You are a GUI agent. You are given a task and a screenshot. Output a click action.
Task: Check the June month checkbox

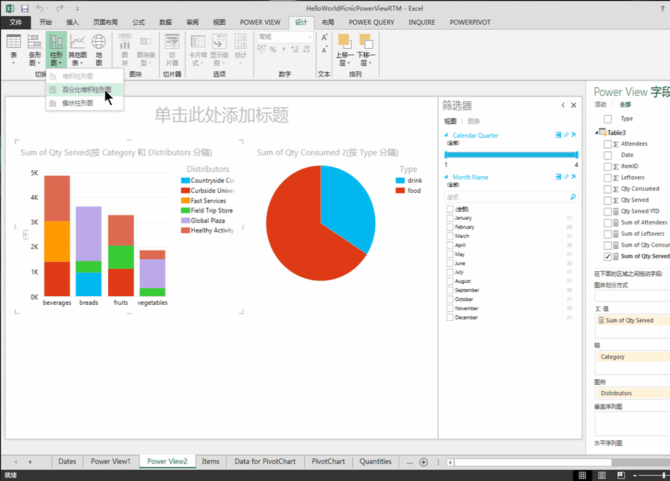[450, 263]
